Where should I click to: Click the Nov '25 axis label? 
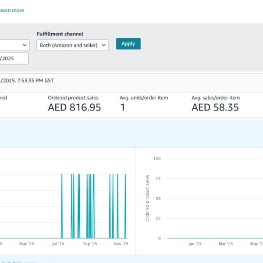[x=121, y=244]
